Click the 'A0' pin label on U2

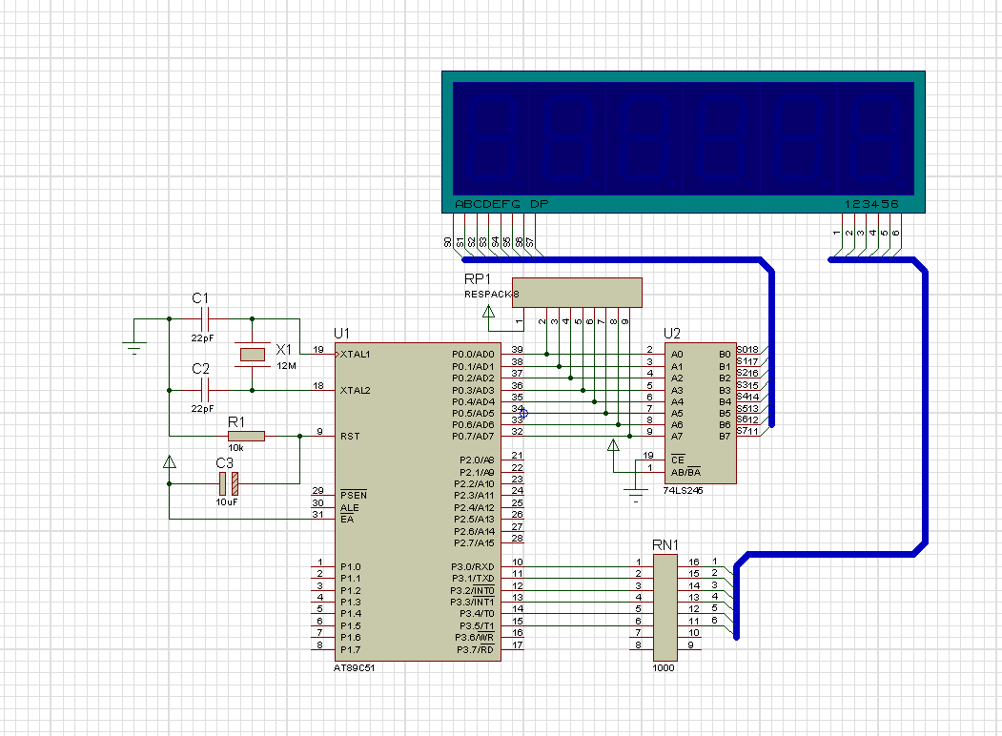pyautogui.click(x=677, y=355)
